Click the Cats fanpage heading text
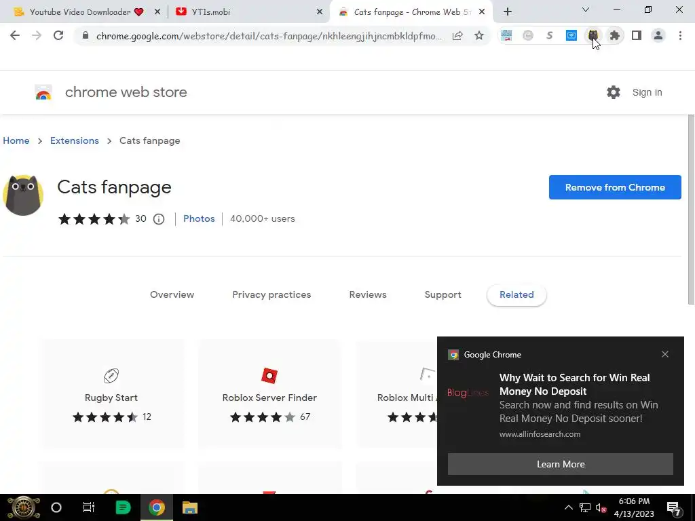 point(114,187)
